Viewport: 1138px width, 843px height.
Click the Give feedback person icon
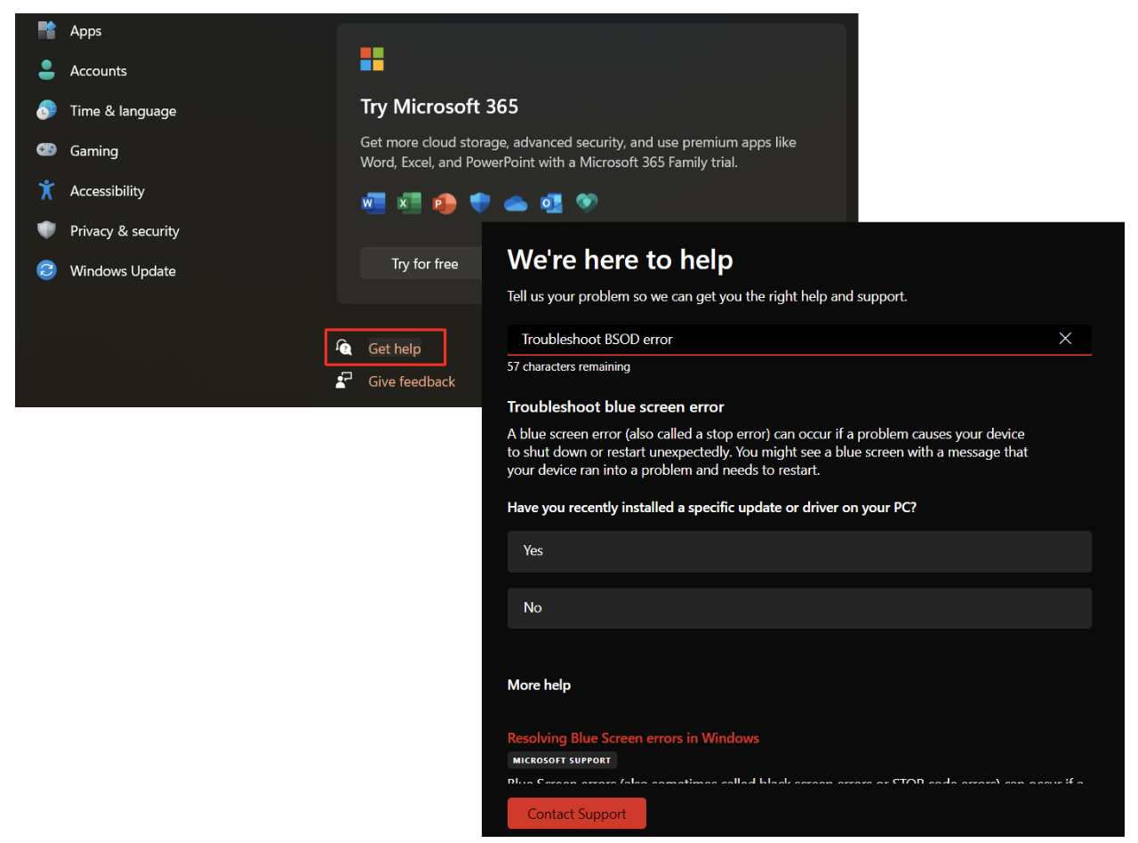pos(345,381)
